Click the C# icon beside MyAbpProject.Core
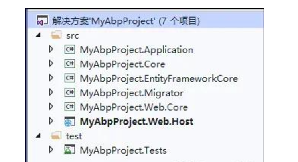Viewport: 298px width, 162px height. click(x=70, y=64)
